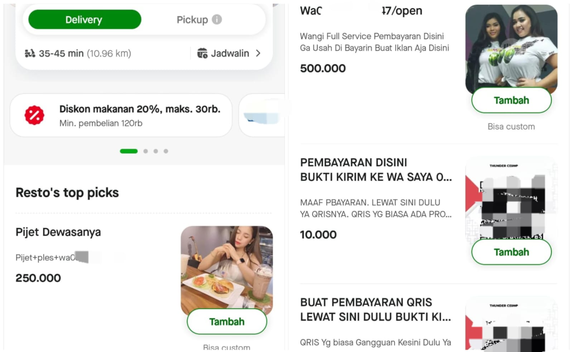Click the Pickup info icon
Viewport: 573px width, 352px height.
click(x=217, y=19)
